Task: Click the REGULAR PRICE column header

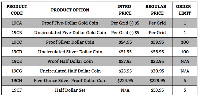Action: point(157,10)
